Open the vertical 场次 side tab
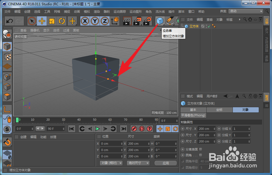272x175 pixels. pos(267,31)
